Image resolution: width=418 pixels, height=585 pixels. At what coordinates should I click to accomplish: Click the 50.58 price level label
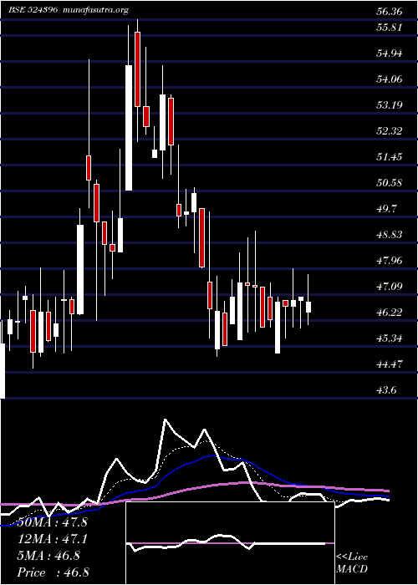[x=390, y=182]
